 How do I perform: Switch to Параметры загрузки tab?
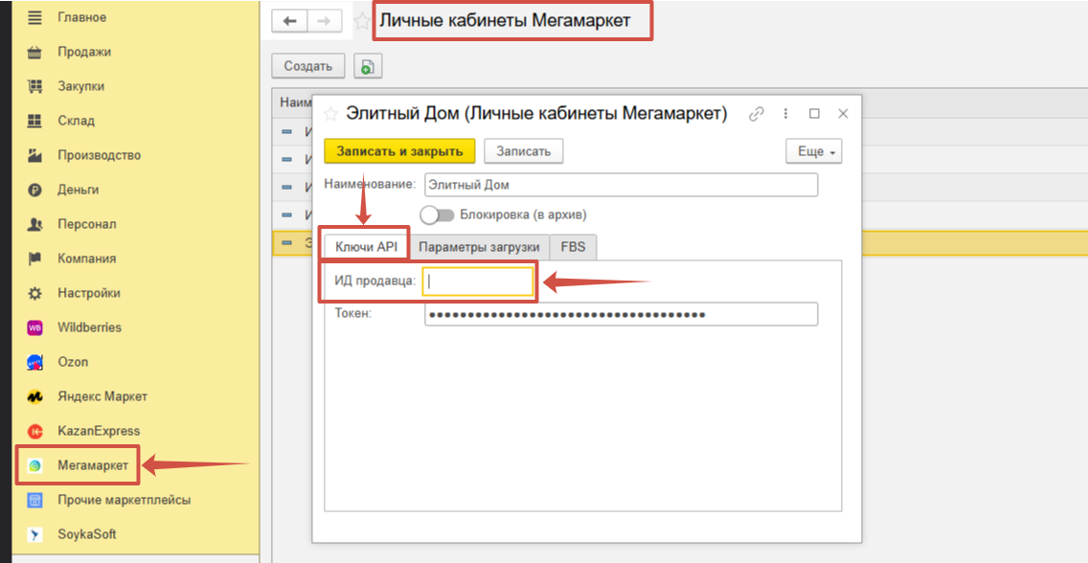[479, 247]
